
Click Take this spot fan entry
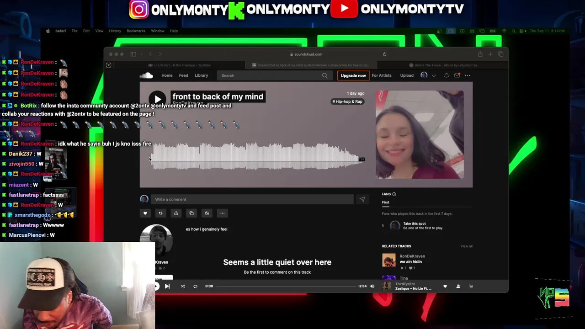coord(414,223)
